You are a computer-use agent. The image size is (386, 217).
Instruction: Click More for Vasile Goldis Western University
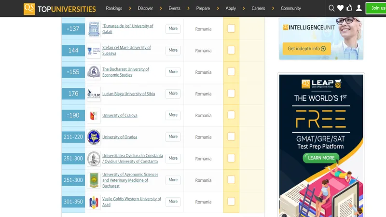tap(173, 202)
